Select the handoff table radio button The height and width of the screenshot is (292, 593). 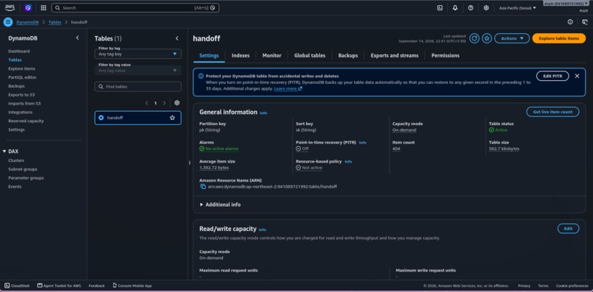pos(101,118)
